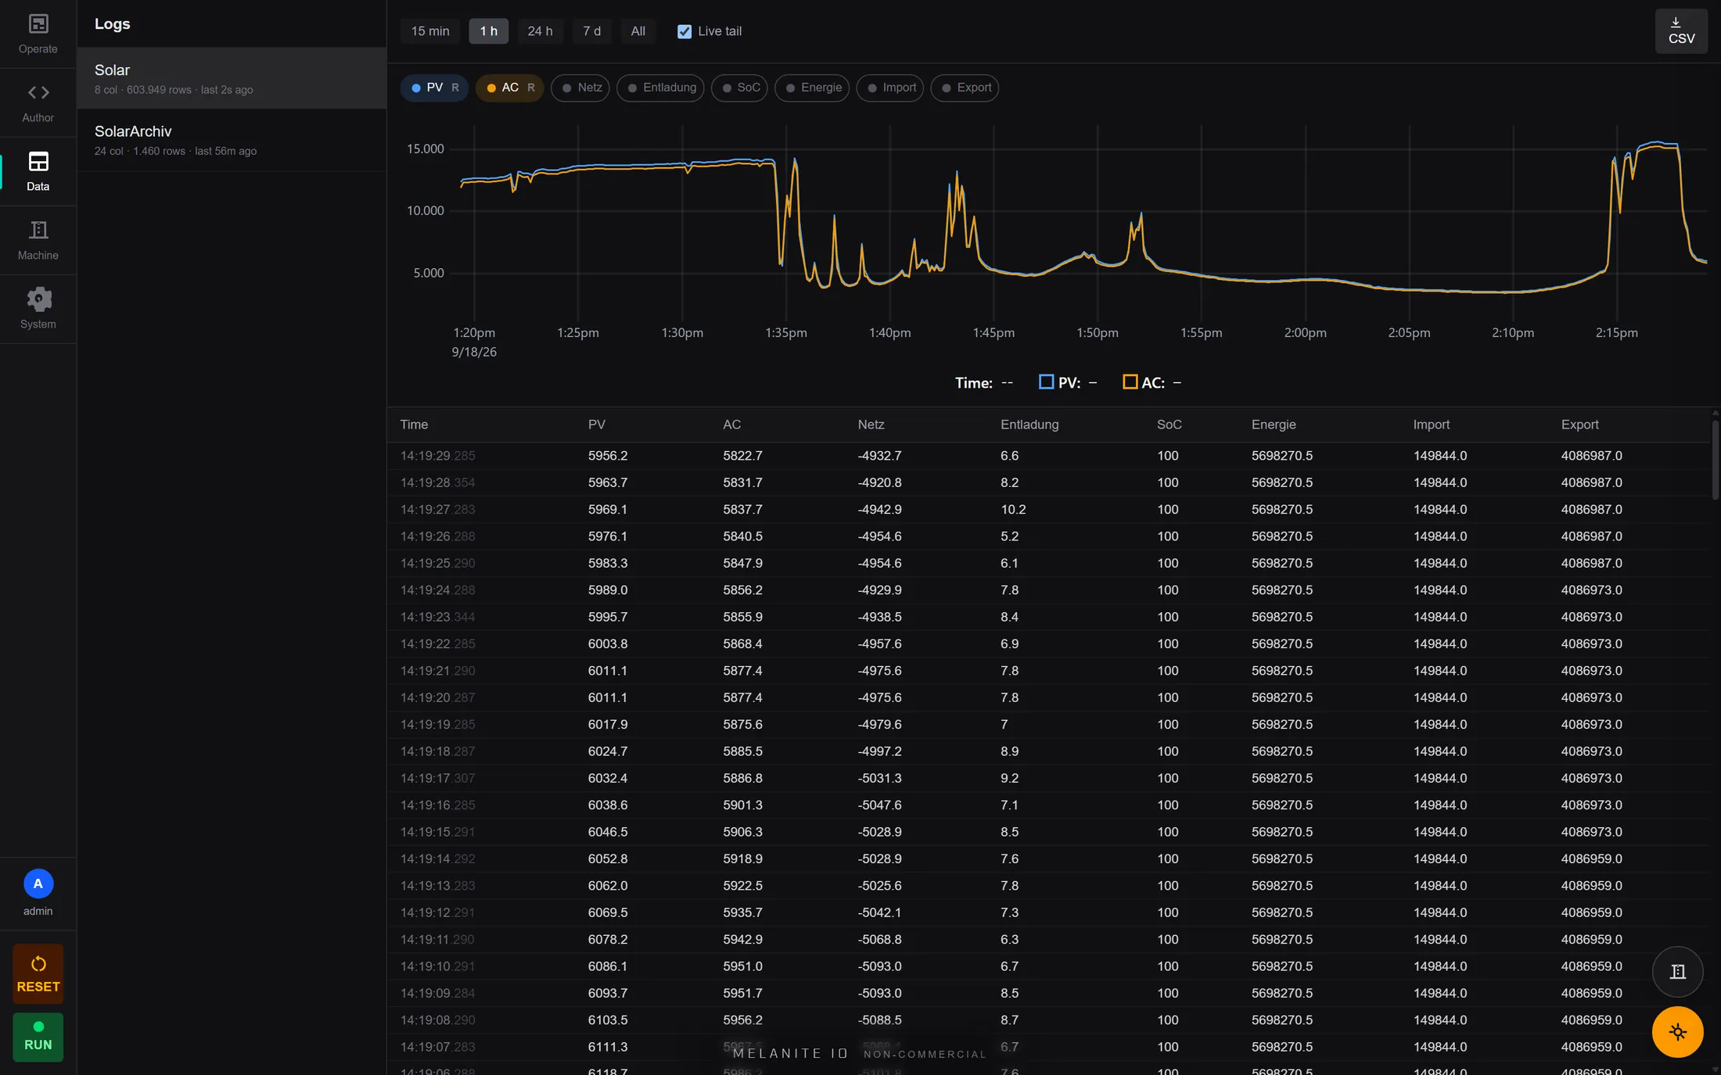Click the Netz value -4932.7
The image size is (1721, 1075).
point(879,456)
